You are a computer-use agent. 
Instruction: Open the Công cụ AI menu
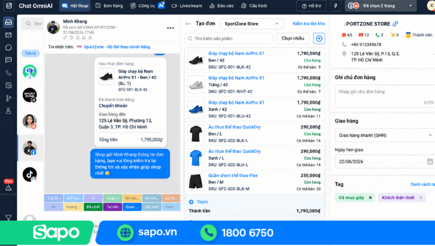click(147, 6)
